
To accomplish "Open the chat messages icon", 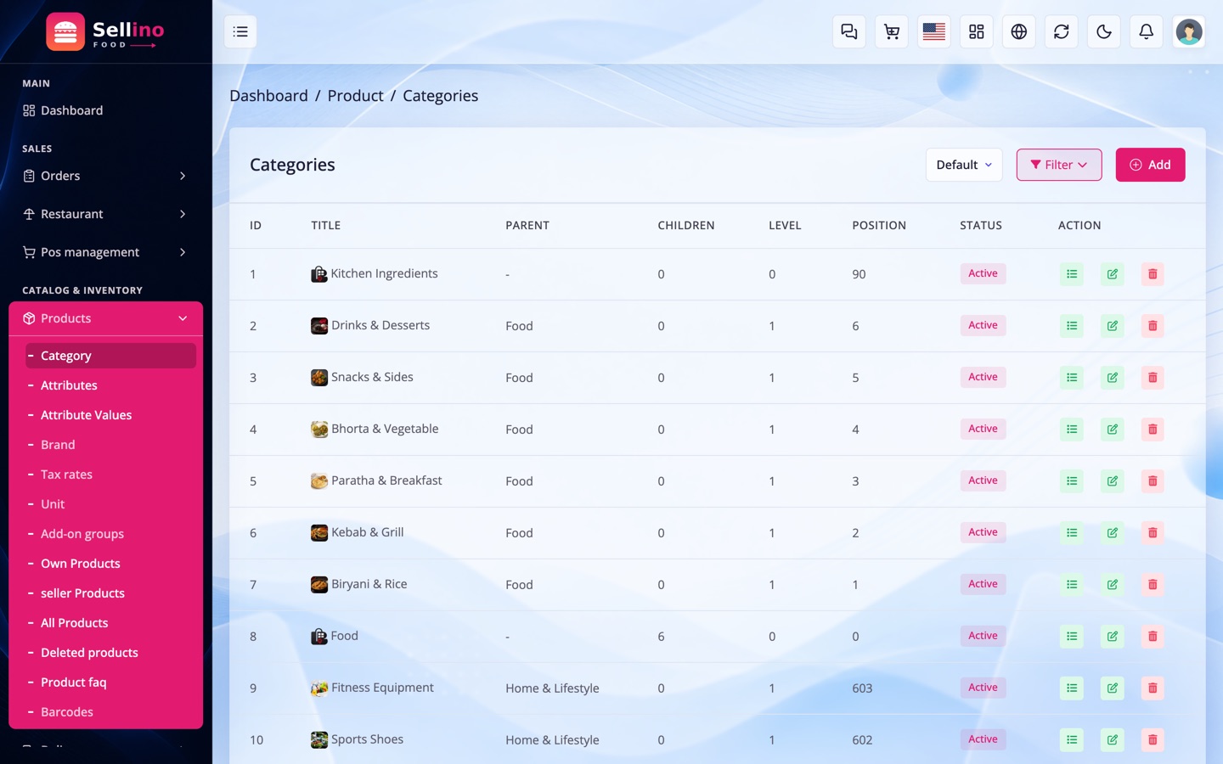I will [x=849, y=31].
